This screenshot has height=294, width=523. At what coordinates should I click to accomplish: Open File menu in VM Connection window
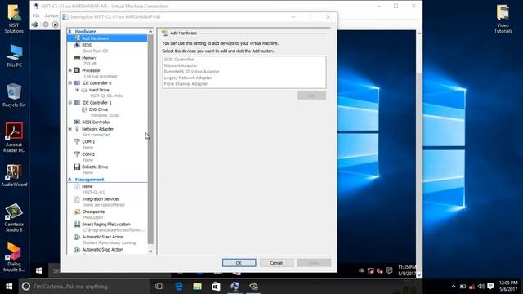click(x=36, y=16)
